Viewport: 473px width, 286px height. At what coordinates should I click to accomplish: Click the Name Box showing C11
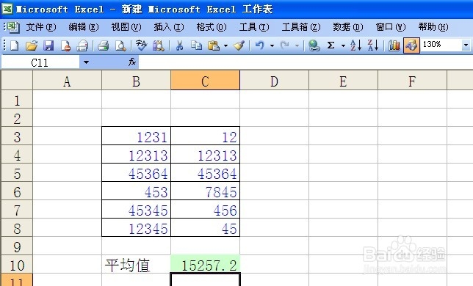point(40,62)
